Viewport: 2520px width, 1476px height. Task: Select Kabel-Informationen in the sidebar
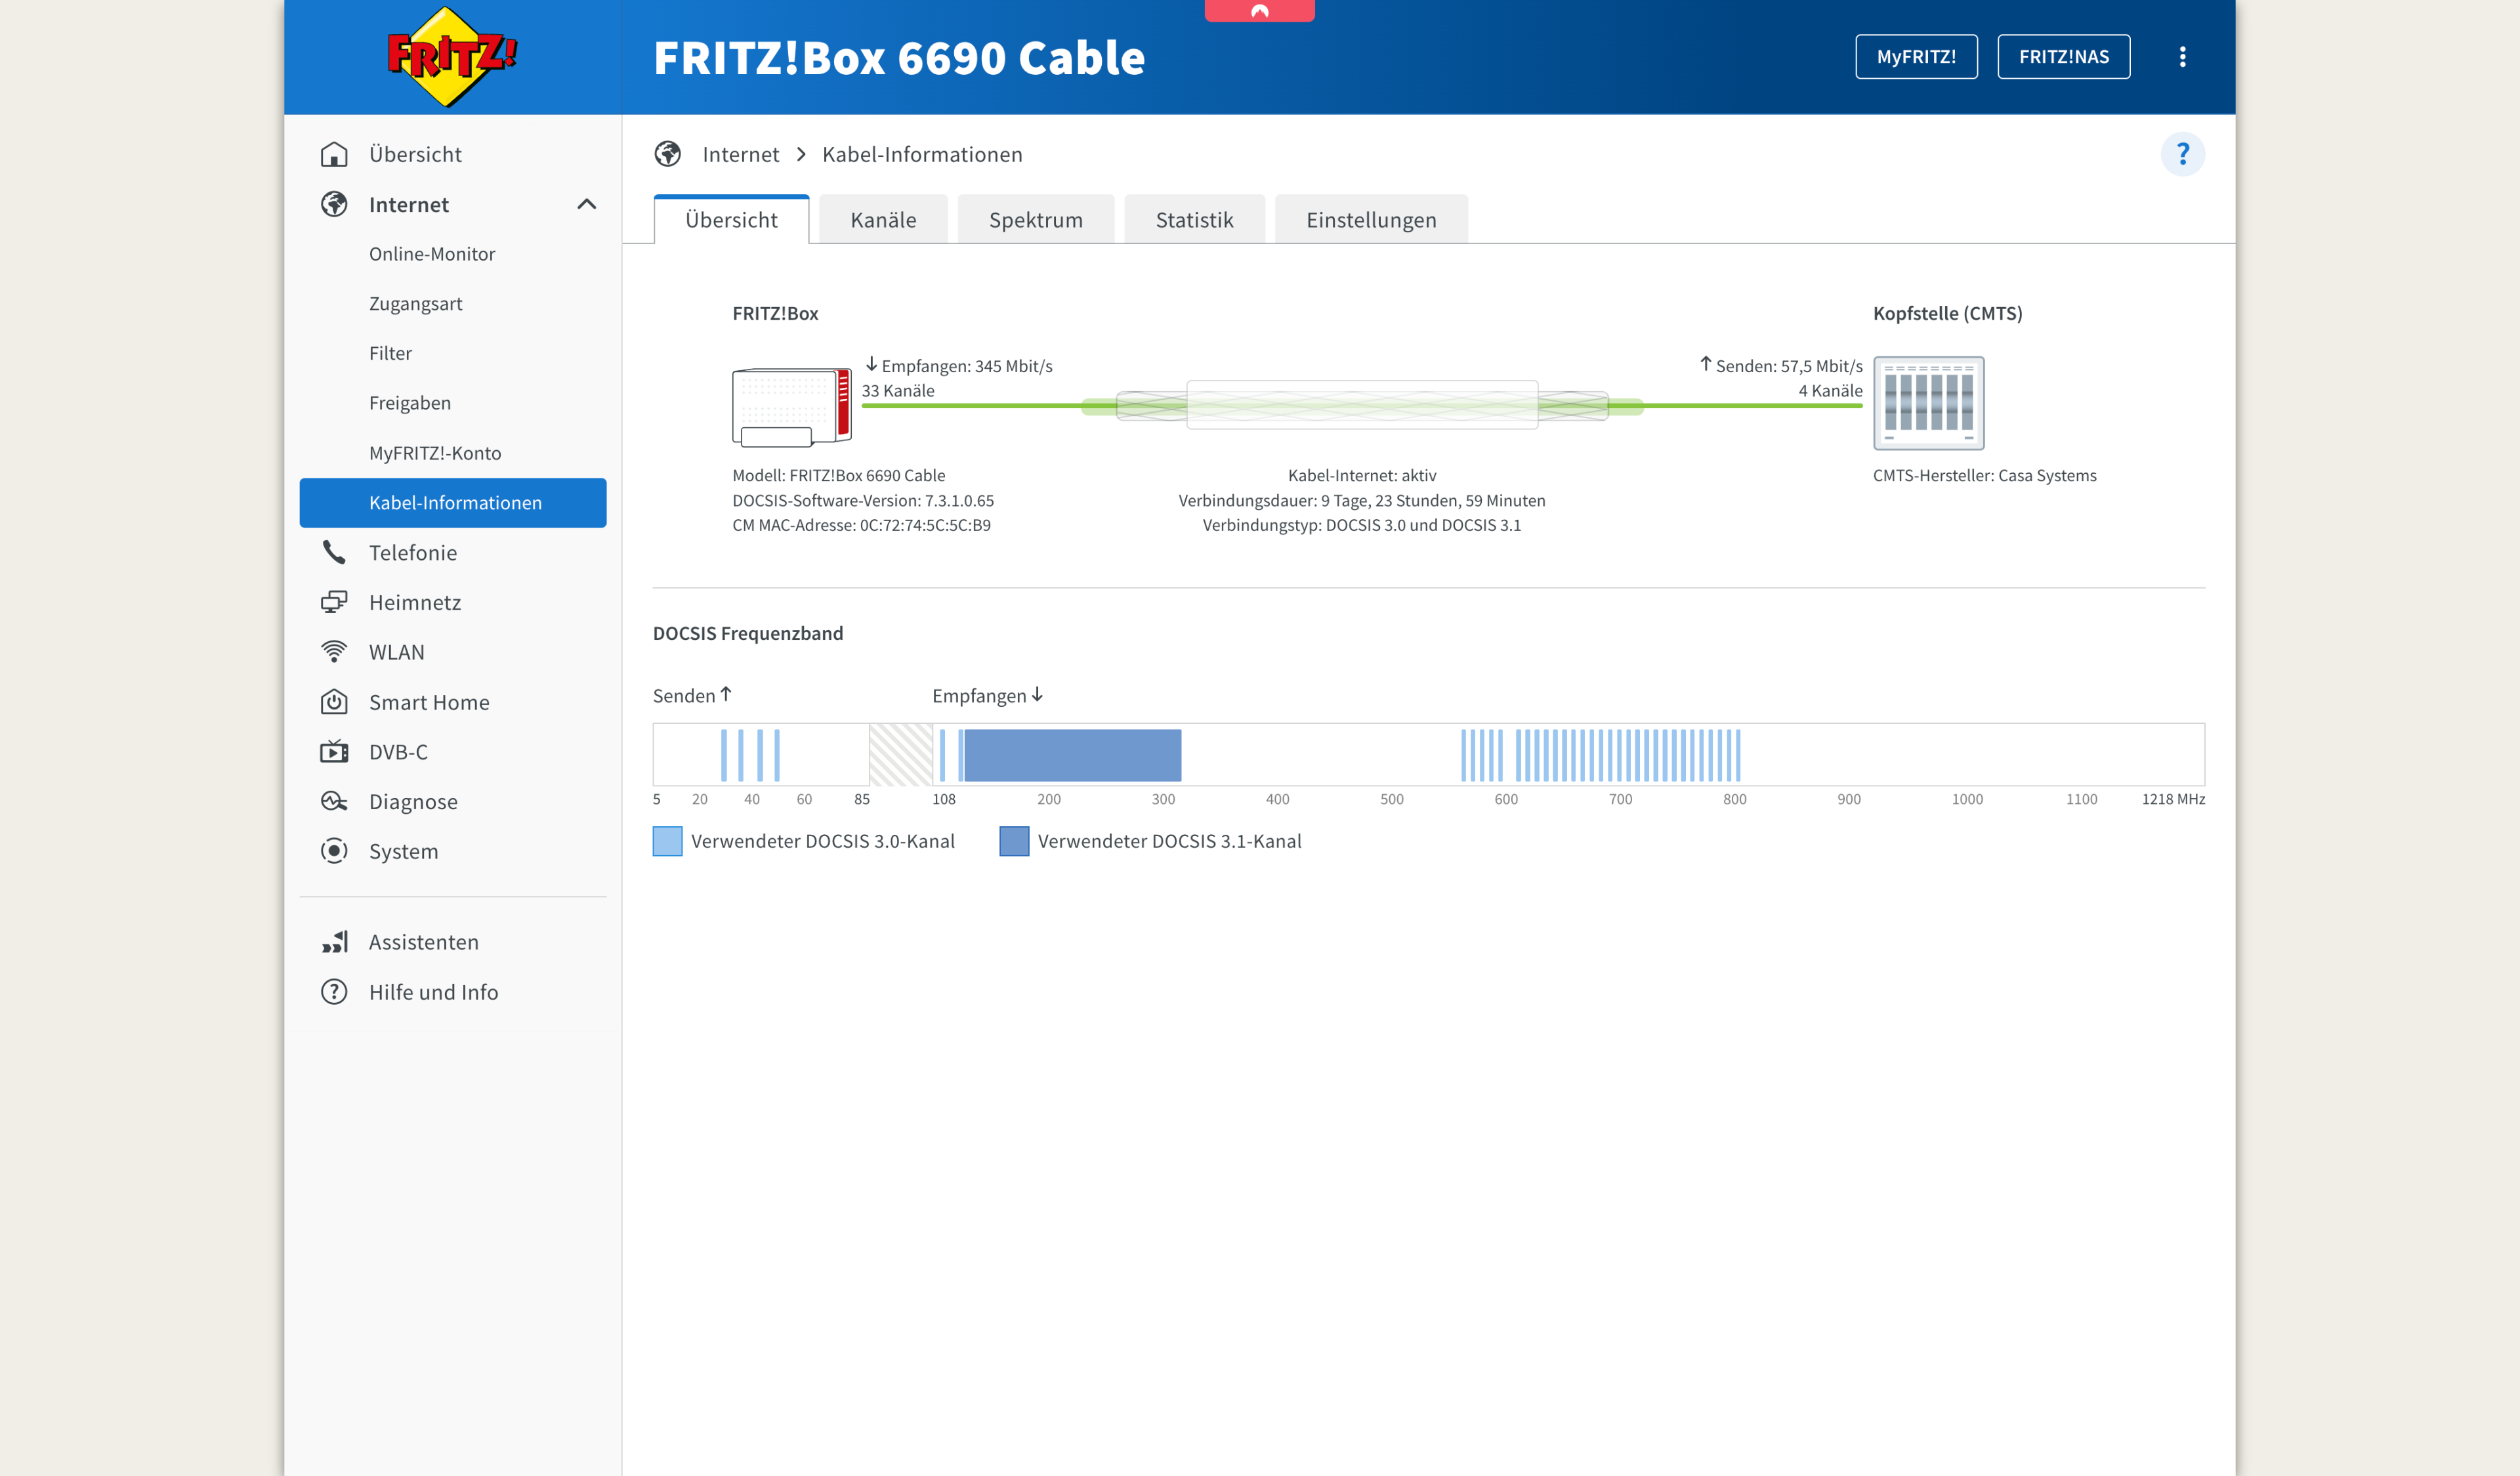coord(455,503)
